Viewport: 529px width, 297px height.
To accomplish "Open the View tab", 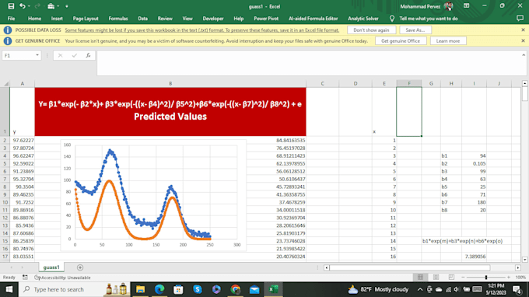I will (x=187, y=19).
